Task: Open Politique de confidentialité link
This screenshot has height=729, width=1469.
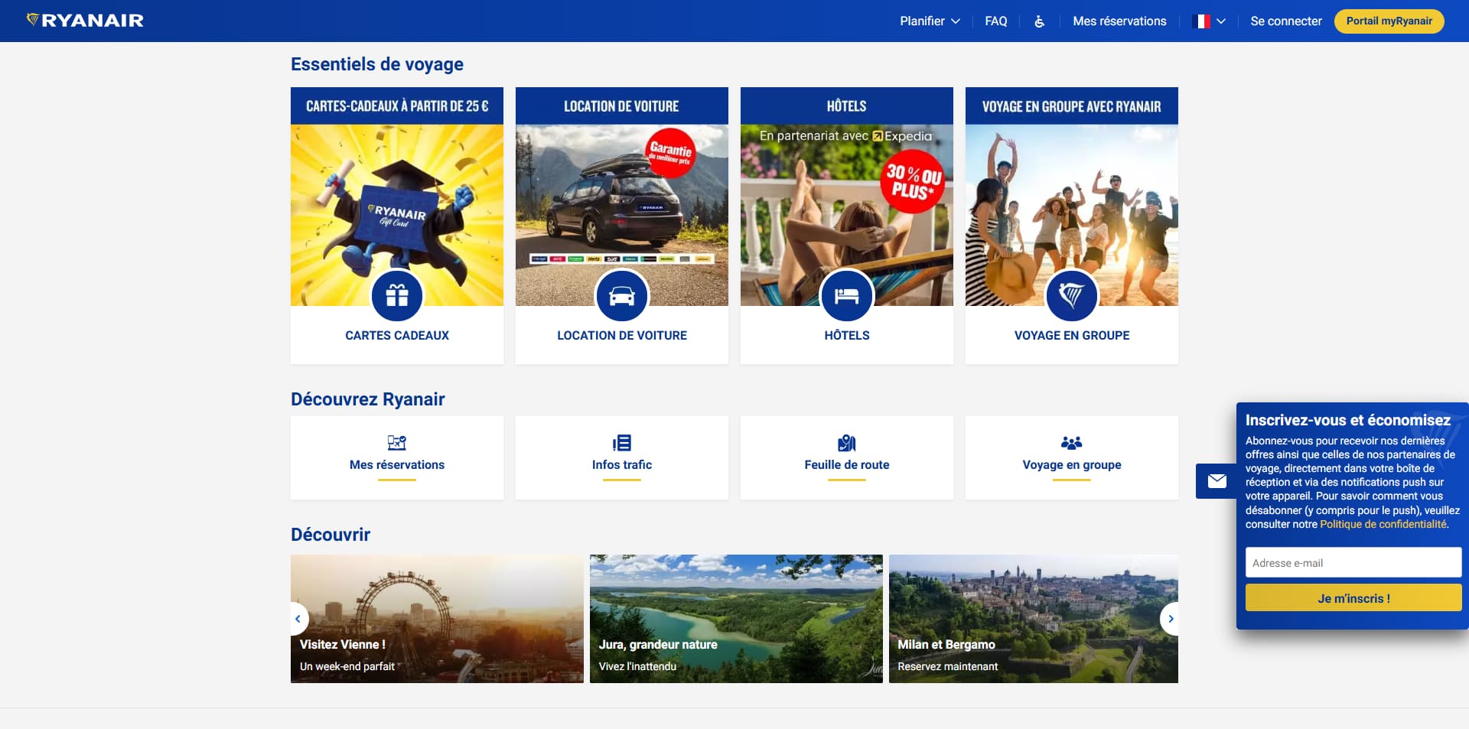Action: point(1383,524)
